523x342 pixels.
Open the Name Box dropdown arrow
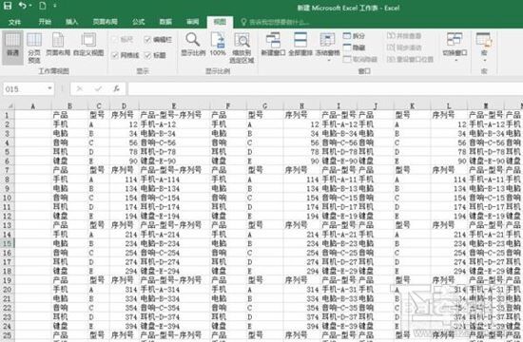(49, 88)
